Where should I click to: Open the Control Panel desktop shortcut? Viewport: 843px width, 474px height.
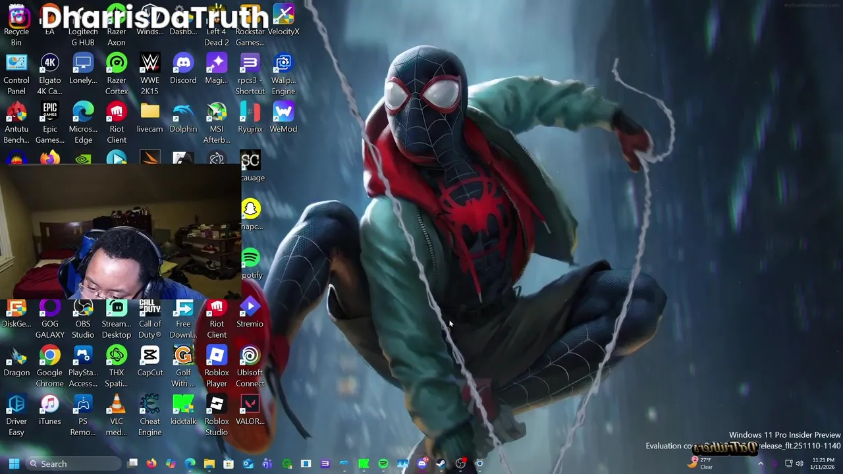pyautogui.click(x=16, y=74)
